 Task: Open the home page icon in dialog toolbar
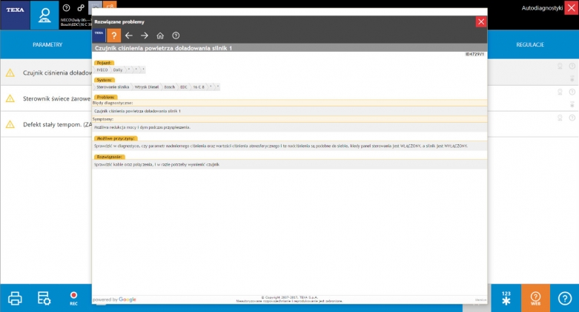(160, 35)
